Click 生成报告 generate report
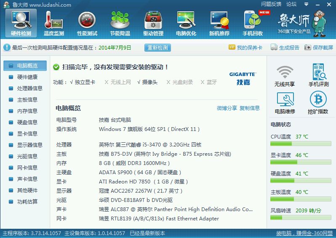The image size is (336, 238). [285, 47]
